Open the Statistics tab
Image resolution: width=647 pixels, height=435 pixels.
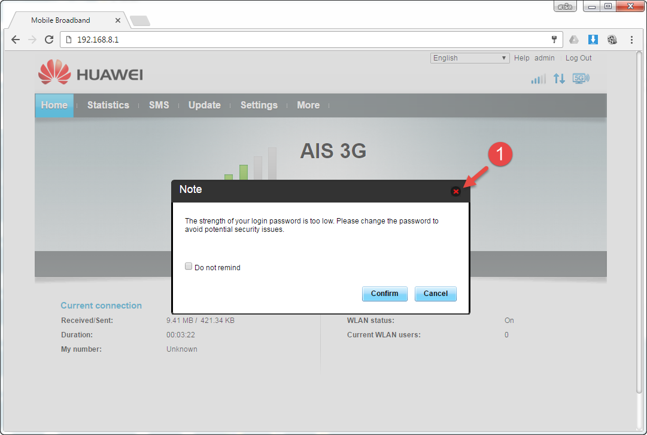[x=108, y=105]
